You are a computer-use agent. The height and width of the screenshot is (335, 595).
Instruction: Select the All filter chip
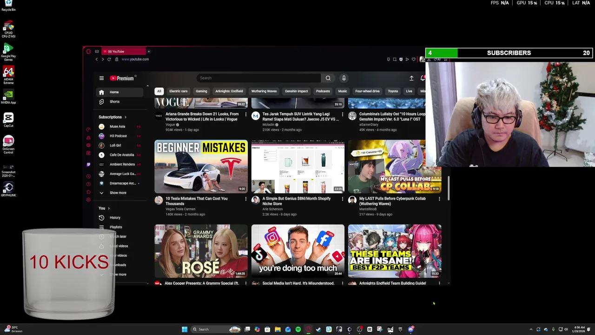click(159, 91)
